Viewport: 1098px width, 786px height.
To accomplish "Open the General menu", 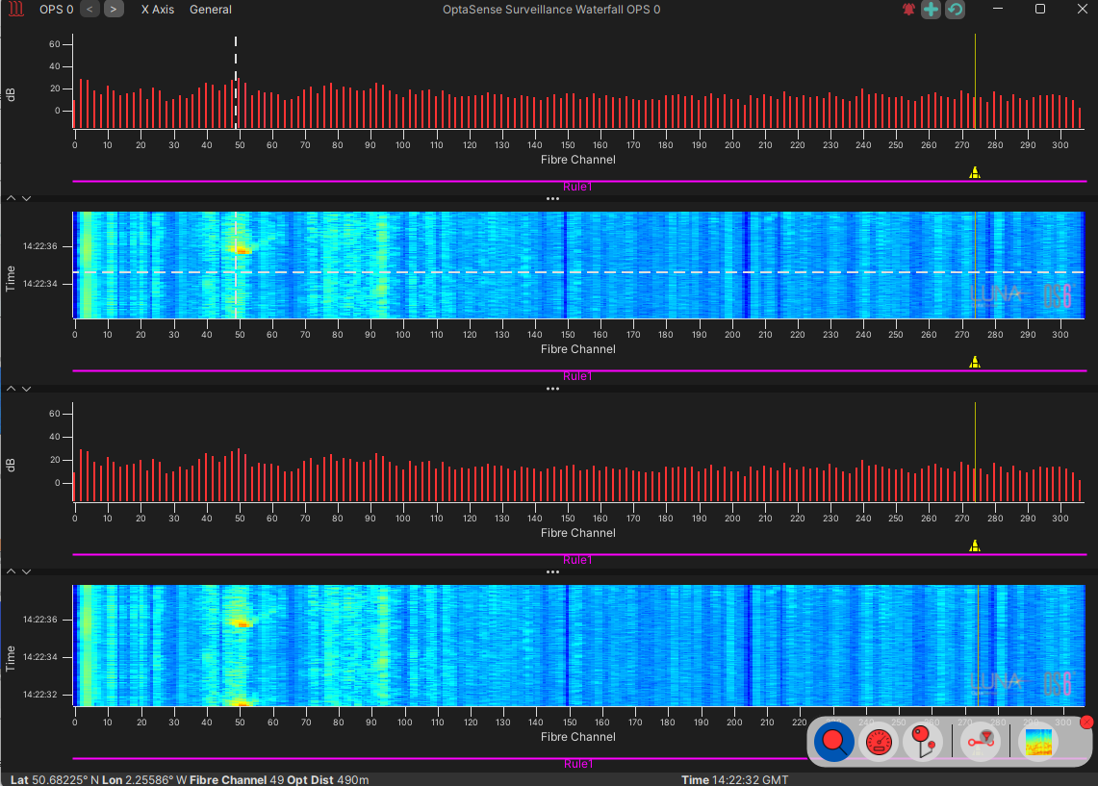I will (x=210, y=10).
